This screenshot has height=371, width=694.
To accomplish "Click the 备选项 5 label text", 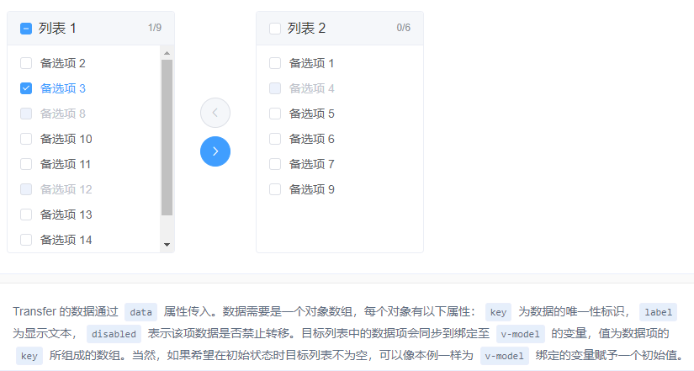I will point(311,114).
